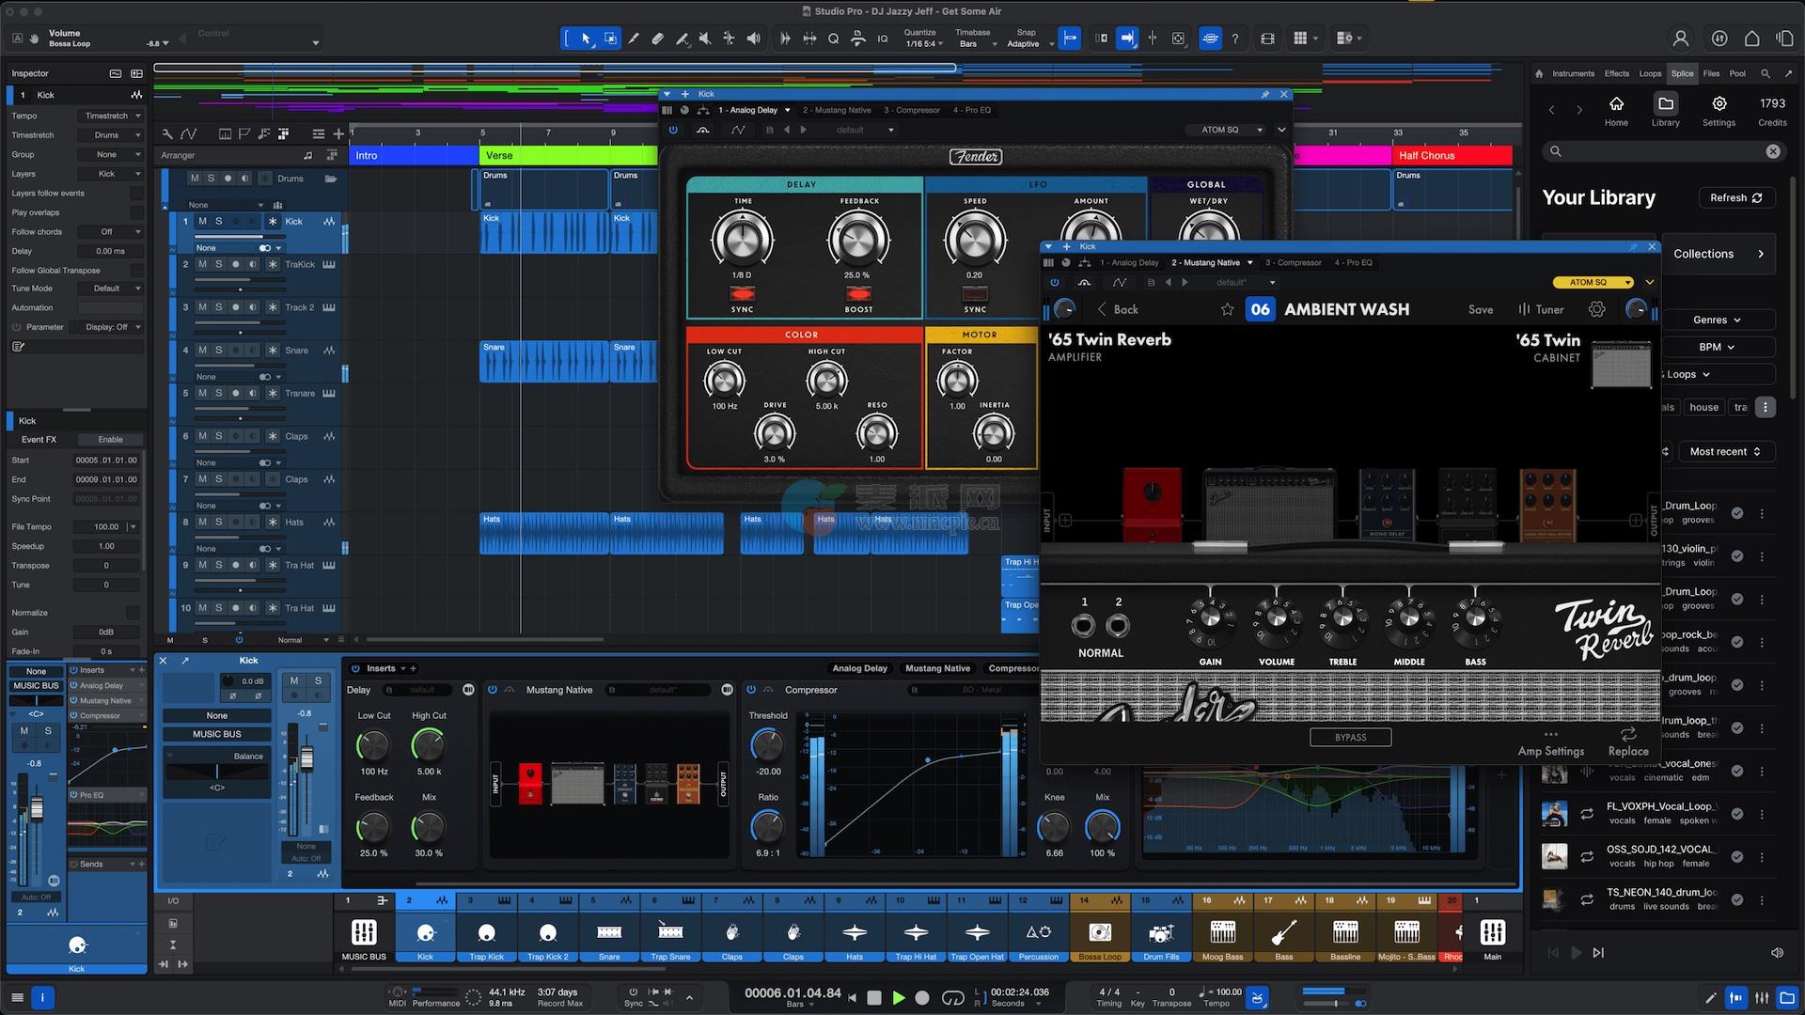This screenshot has width=1805, height=1015.
Task: Click the Paint brush tool
Action: [681, 39]
